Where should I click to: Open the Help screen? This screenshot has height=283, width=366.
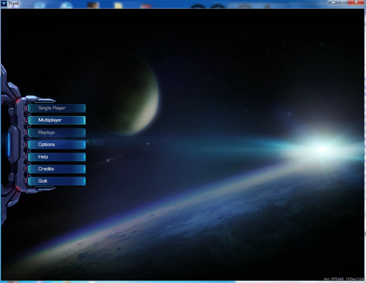pos(57,157)
